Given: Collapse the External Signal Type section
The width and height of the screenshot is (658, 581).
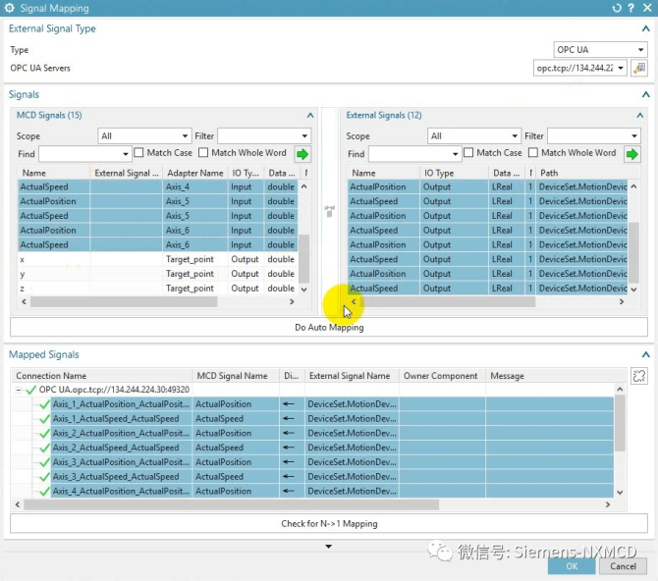Looking at the screenshot, I should pyautogui.click(x=645, y=28).
